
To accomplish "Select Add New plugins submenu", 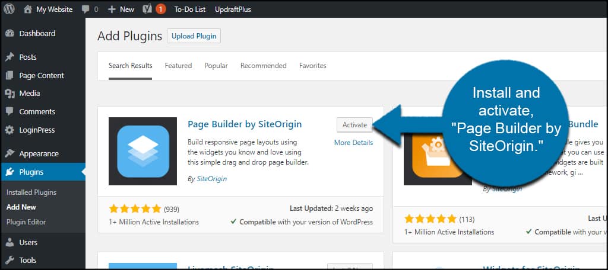I will (21, 207).
